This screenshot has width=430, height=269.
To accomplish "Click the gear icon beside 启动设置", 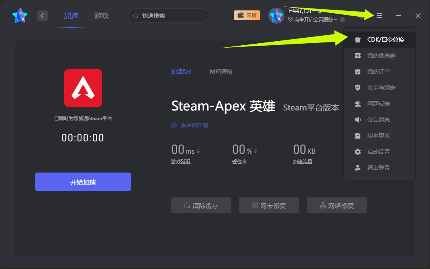I will [358, 152].
